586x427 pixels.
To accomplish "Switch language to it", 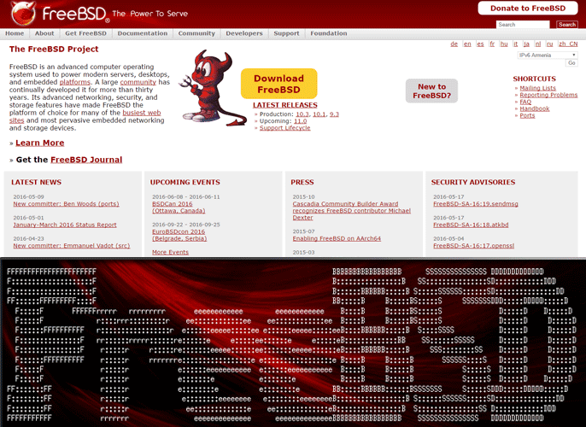I will [x=515, y=44].
